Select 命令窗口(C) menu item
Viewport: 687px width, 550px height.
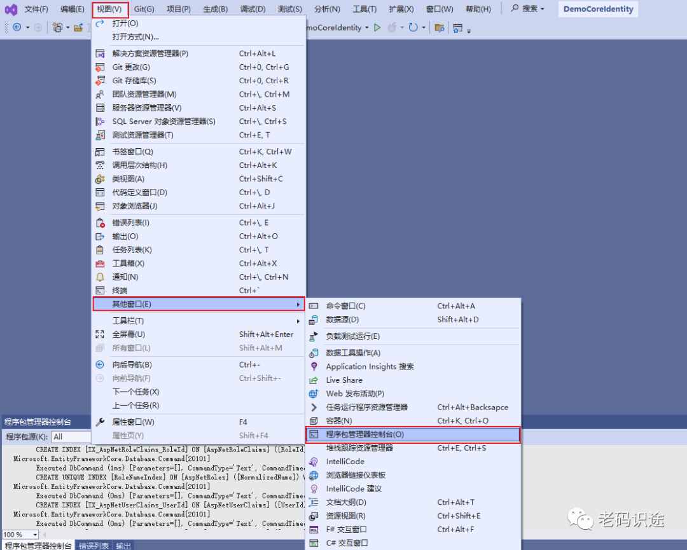pyautogui.click(x=413, y=306)
